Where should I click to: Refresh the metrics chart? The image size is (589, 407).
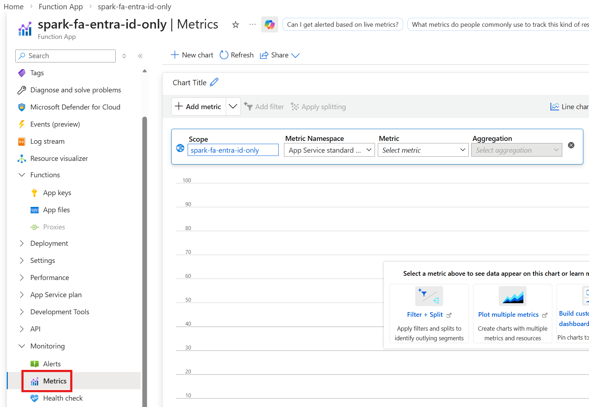click(236, 55)
